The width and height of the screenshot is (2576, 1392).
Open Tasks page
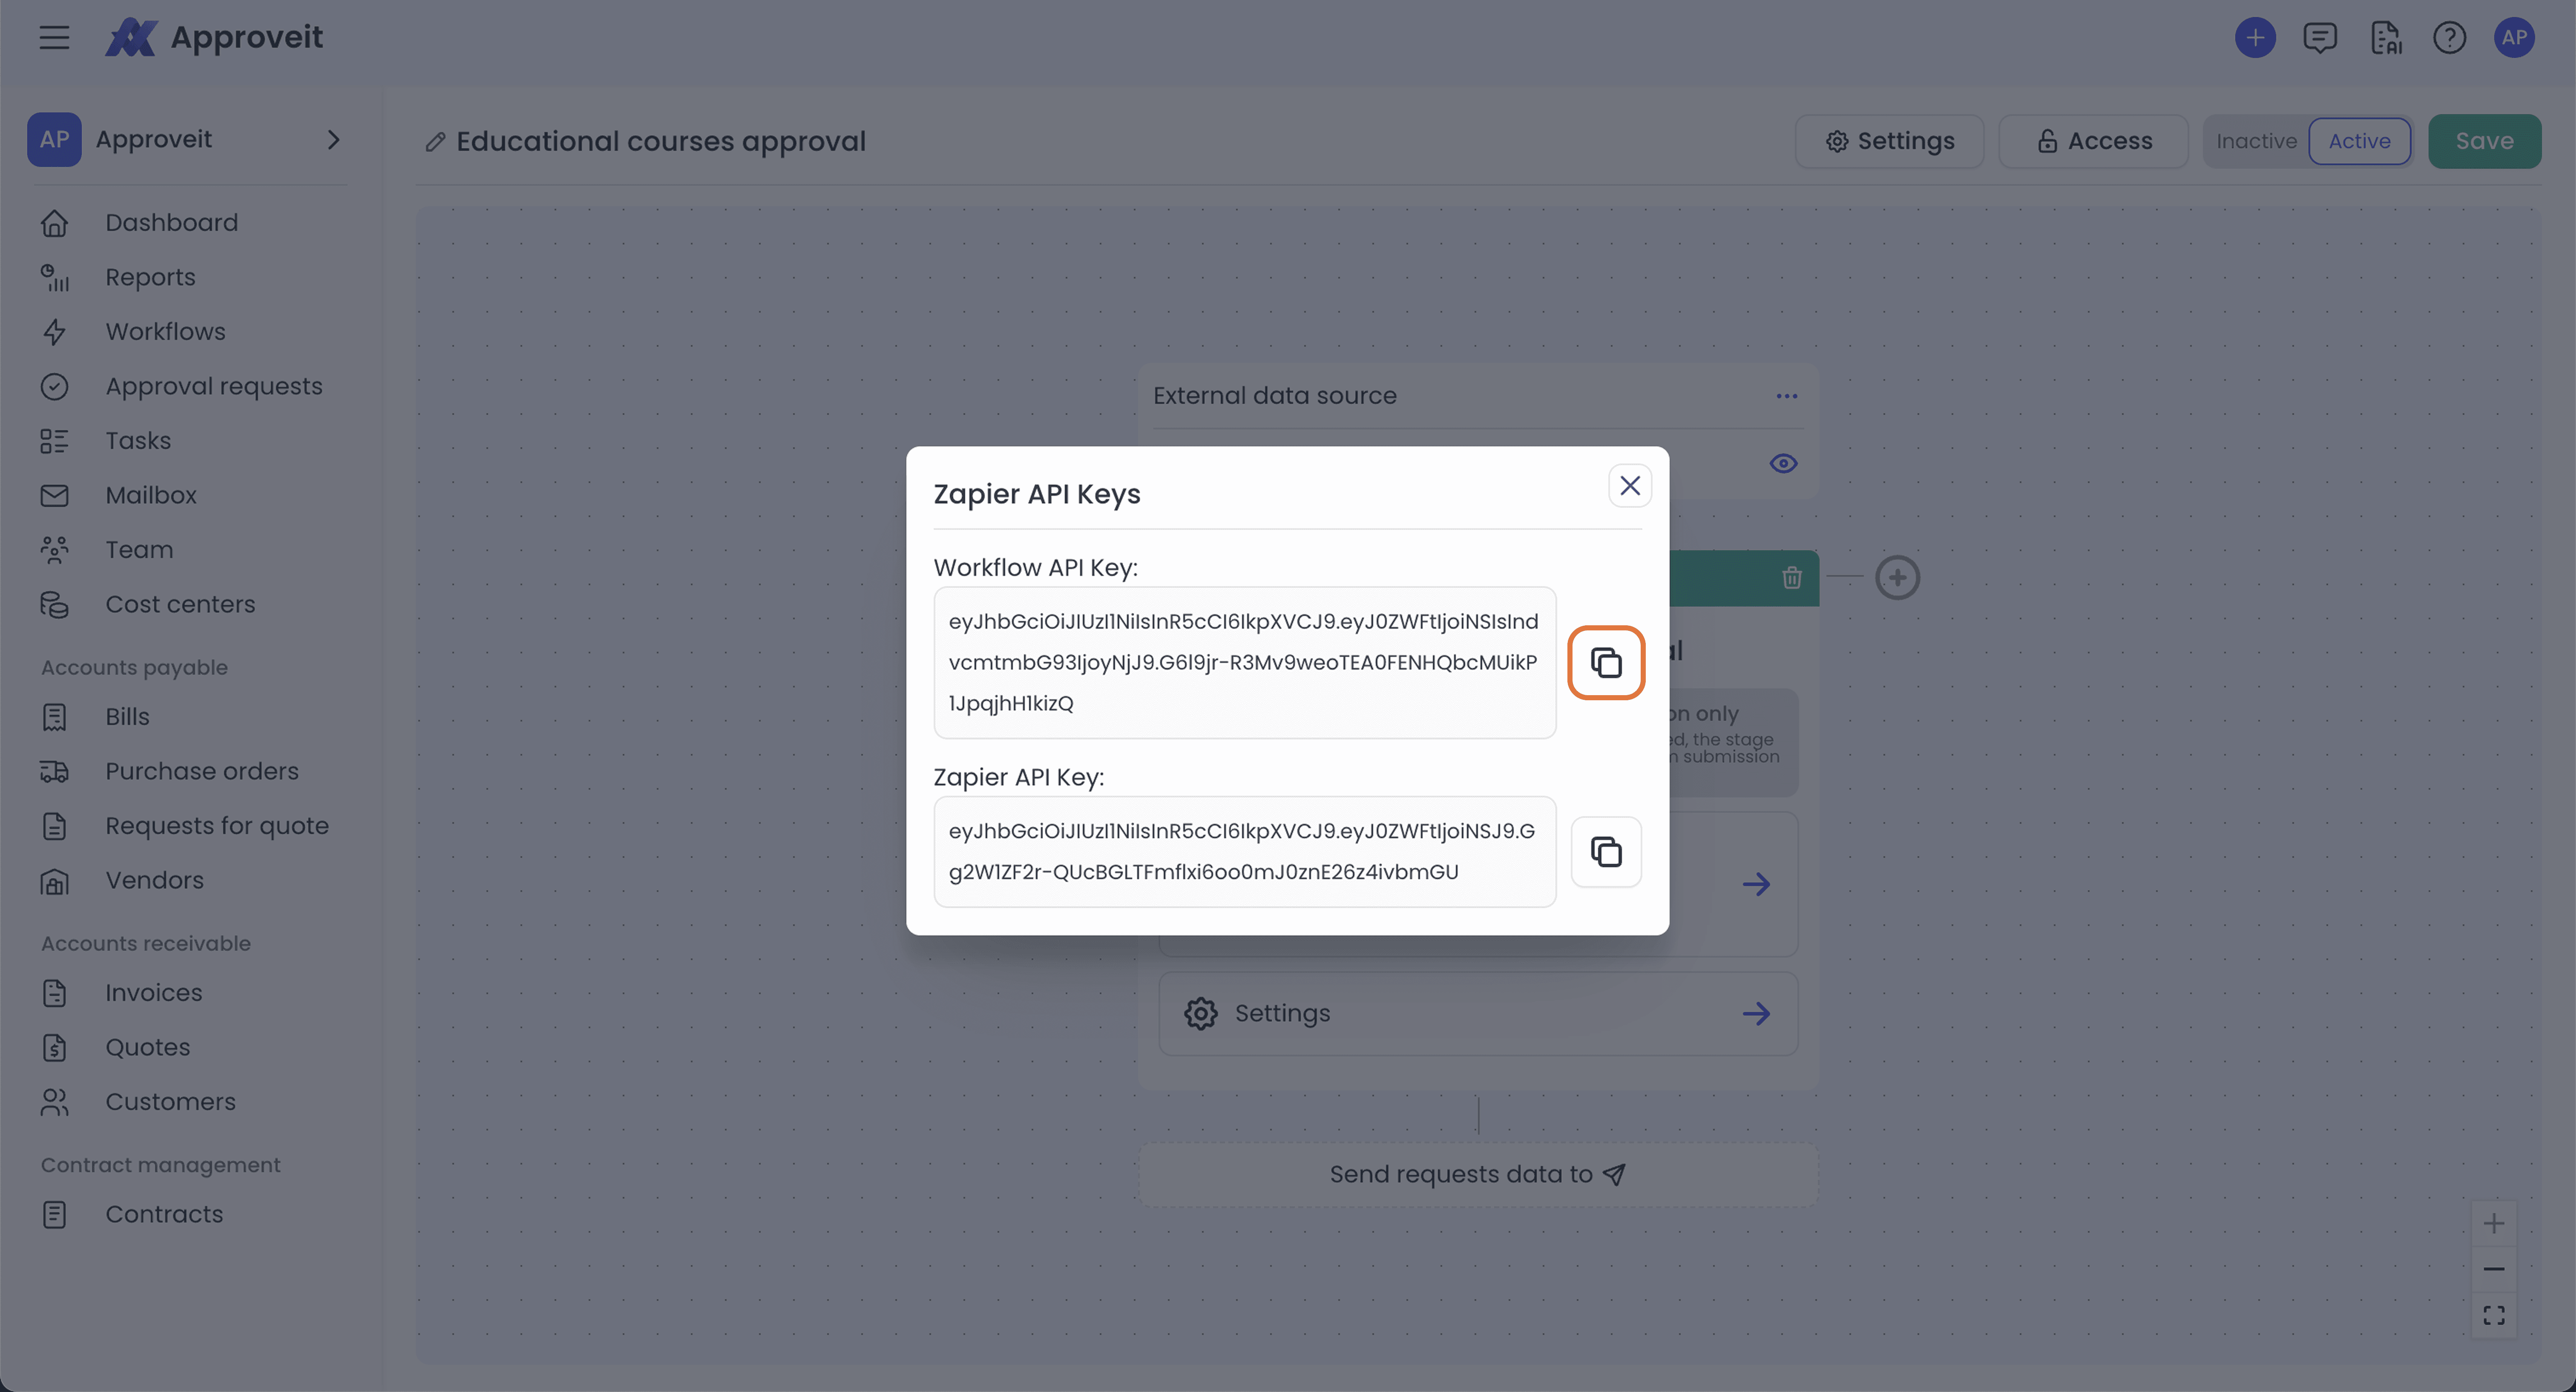click(x=138, y=440)
